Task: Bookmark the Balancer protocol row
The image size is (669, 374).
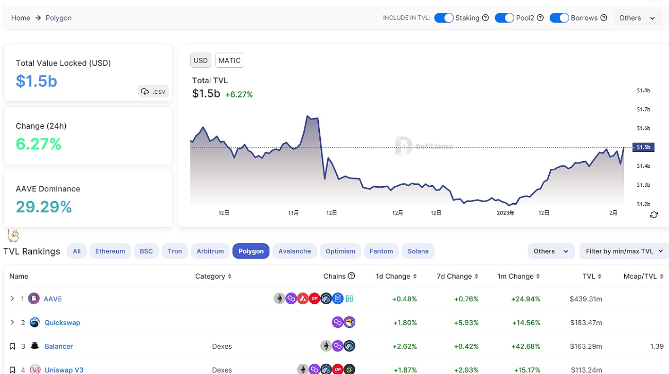Action: [x=12, y=346]
